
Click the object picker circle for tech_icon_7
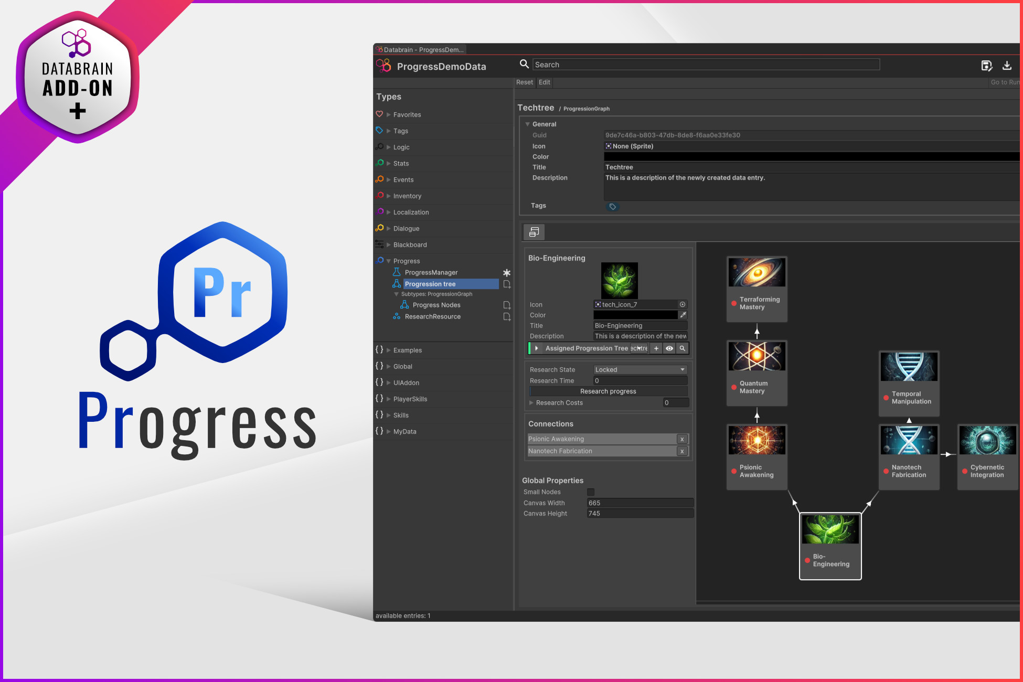point(683,305)
